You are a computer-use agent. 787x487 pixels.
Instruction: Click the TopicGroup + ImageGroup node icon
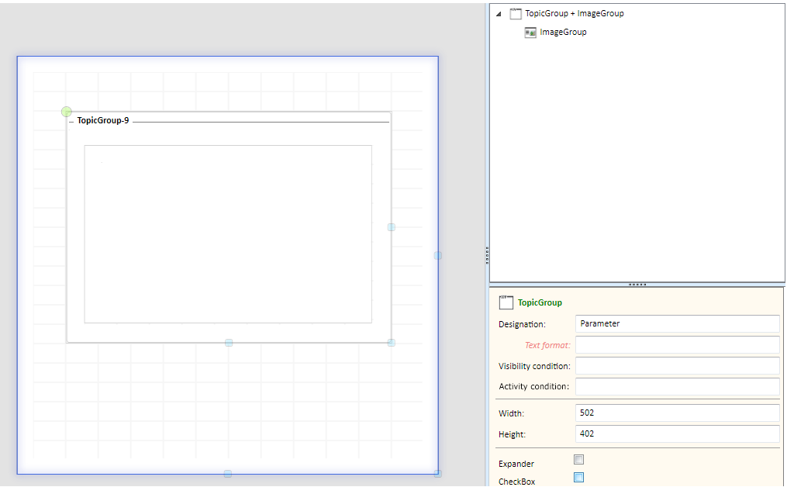(x=516, y=14)
